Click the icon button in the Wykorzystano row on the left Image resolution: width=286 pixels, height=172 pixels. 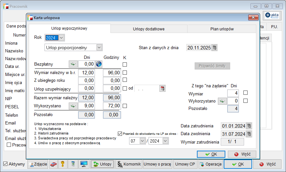(73, 106)
